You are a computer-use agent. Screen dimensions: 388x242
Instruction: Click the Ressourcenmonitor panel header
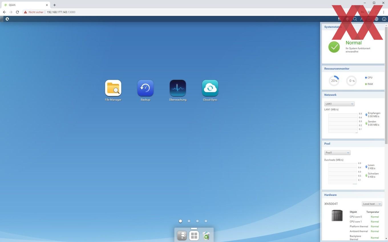(353, 69)
